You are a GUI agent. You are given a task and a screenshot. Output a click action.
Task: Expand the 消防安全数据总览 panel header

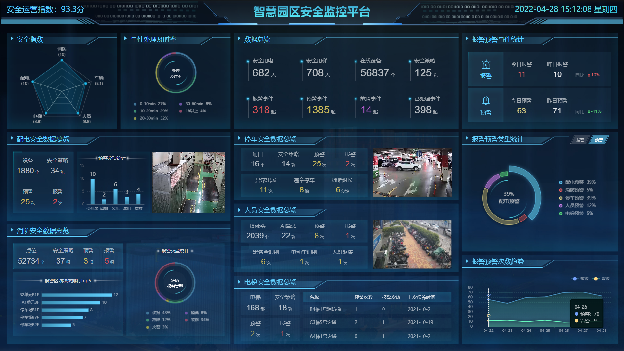tap(43, 231)
